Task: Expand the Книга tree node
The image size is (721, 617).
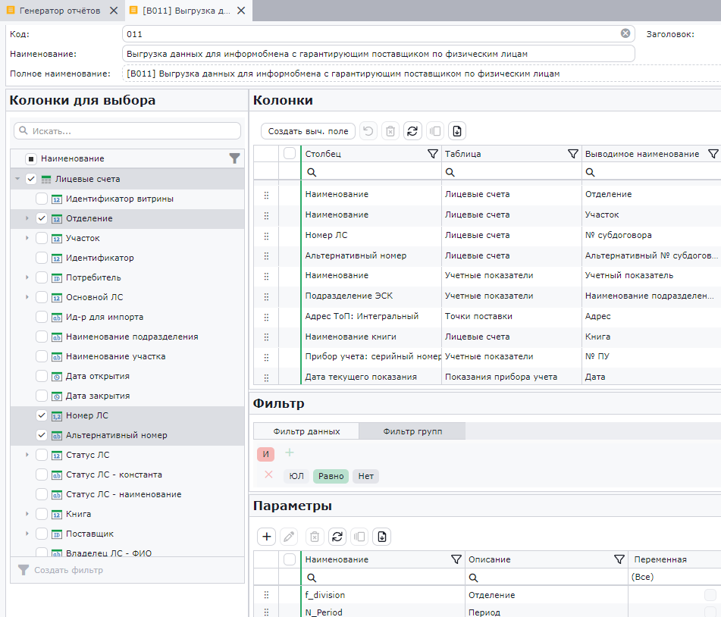Action: [x=27, y=514]
